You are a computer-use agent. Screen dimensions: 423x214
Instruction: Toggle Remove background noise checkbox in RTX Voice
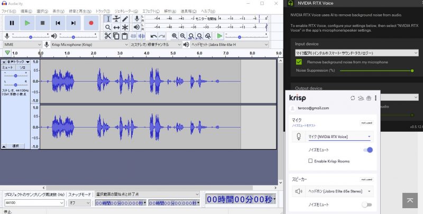point(299,62)
